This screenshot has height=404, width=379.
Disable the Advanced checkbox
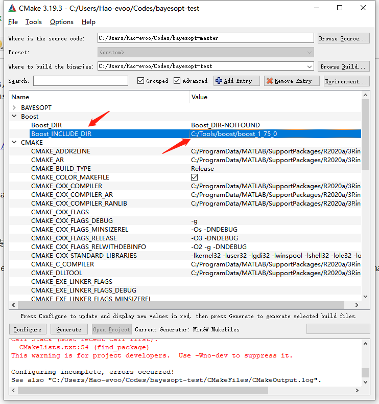[x=177, y=81]
